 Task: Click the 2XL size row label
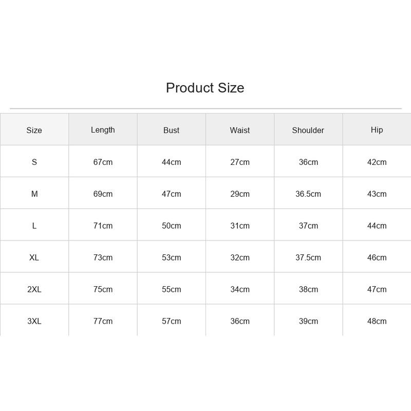tap(34, 289)
